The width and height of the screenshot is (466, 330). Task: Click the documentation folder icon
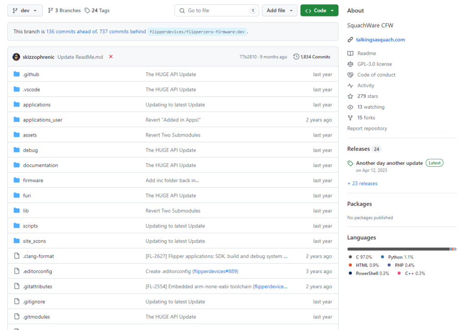pos(17,165)
